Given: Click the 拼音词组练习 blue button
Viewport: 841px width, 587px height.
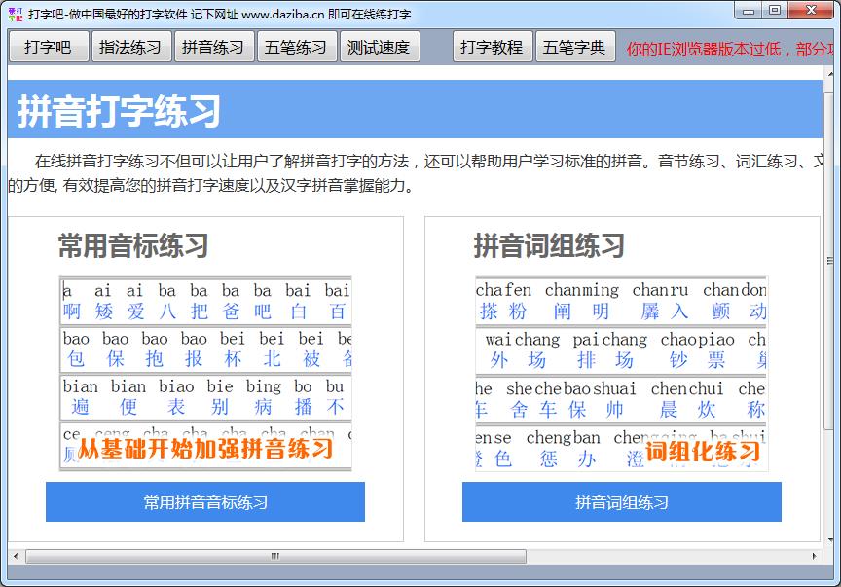Looking at the screenshot, I should [x=622, y=502].
